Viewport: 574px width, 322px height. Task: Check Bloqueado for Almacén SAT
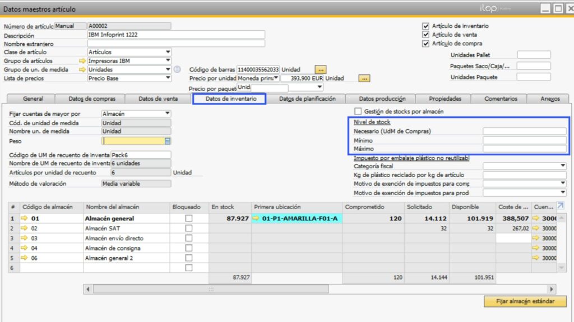tap(188, 228)
